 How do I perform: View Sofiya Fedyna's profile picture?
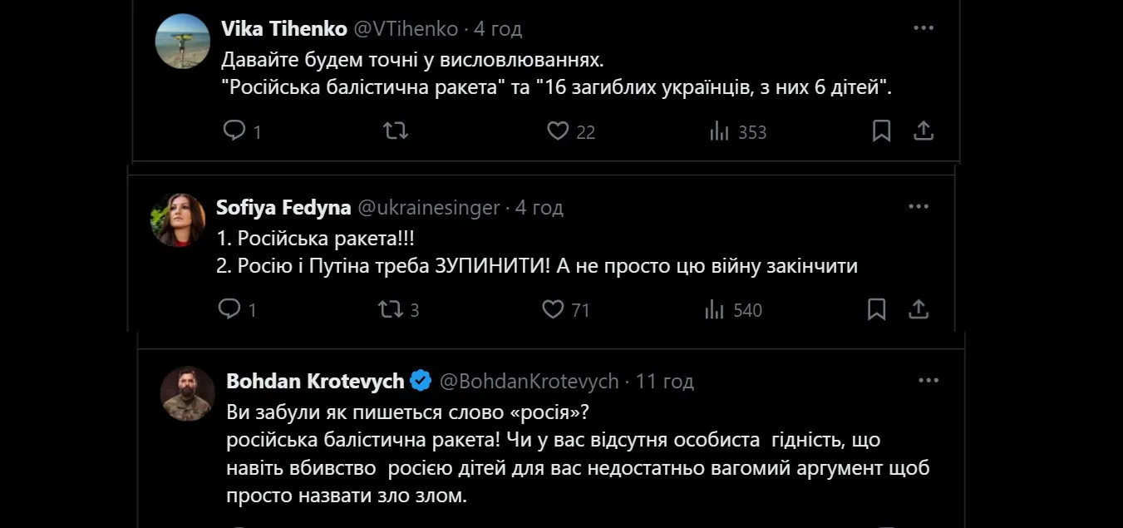pos(182,220)
